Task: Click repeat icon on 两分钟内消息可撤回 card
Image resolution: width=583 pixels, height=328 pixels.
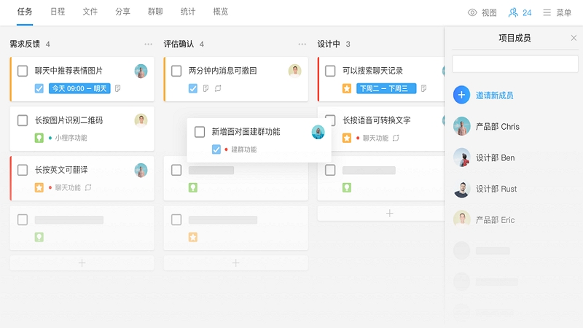Action: point(218,88)
